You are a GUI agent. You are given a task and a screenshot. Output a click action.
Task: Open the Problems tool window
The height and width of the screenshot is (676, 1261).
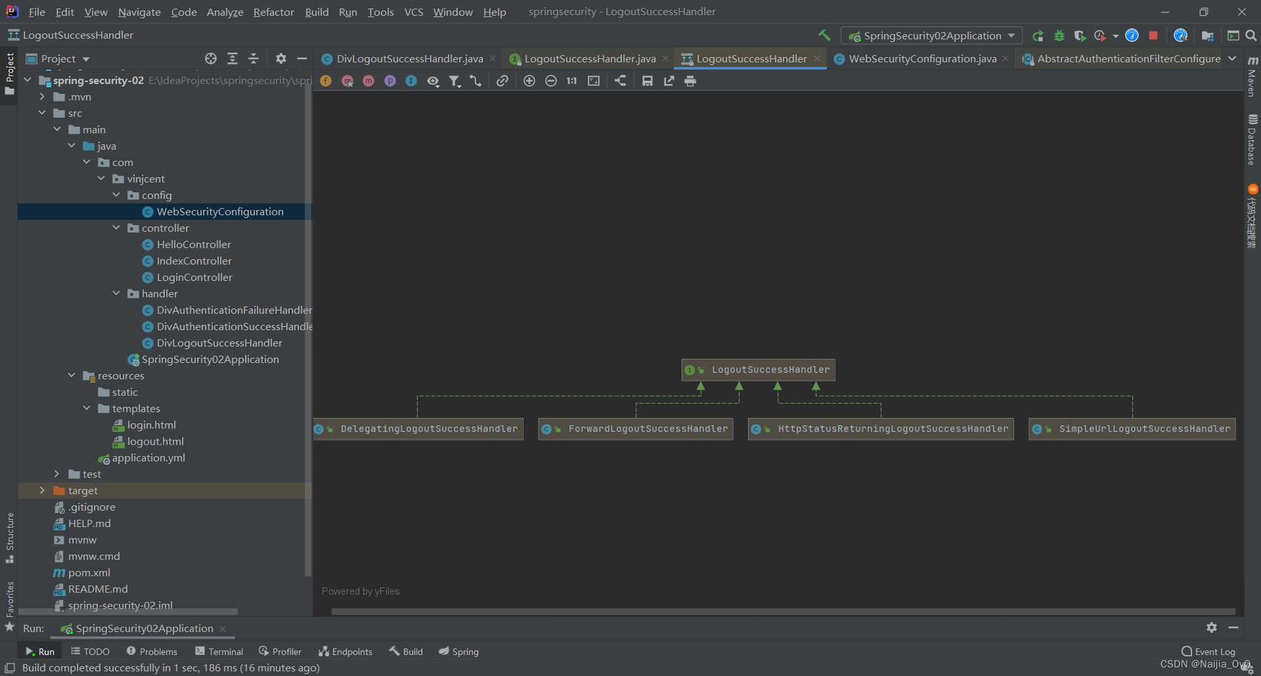152,651
